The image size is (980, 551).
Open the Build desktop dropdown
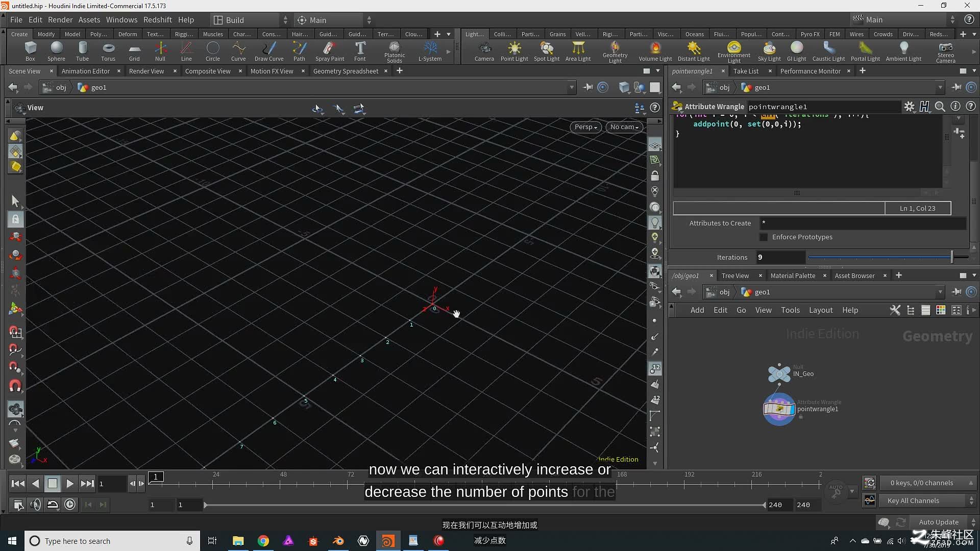[x=251, y=20]
